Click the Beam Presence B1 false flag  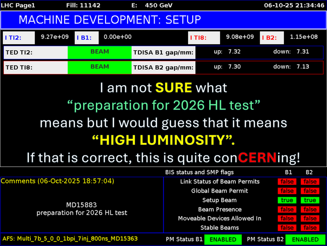[x=287, y=209]
